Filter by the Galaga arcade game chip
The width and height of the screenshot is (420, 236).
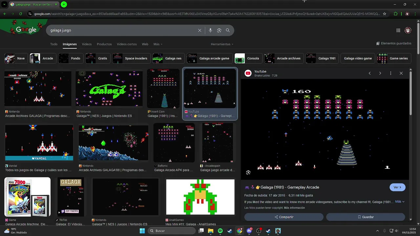point(209,58)
